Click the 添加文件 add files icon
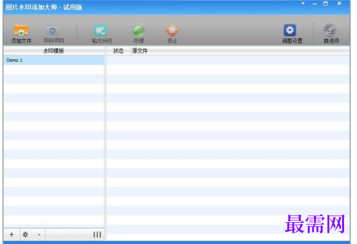Image resolution: width=357 pixels, height=244 pixels. [x=21, y=30]
